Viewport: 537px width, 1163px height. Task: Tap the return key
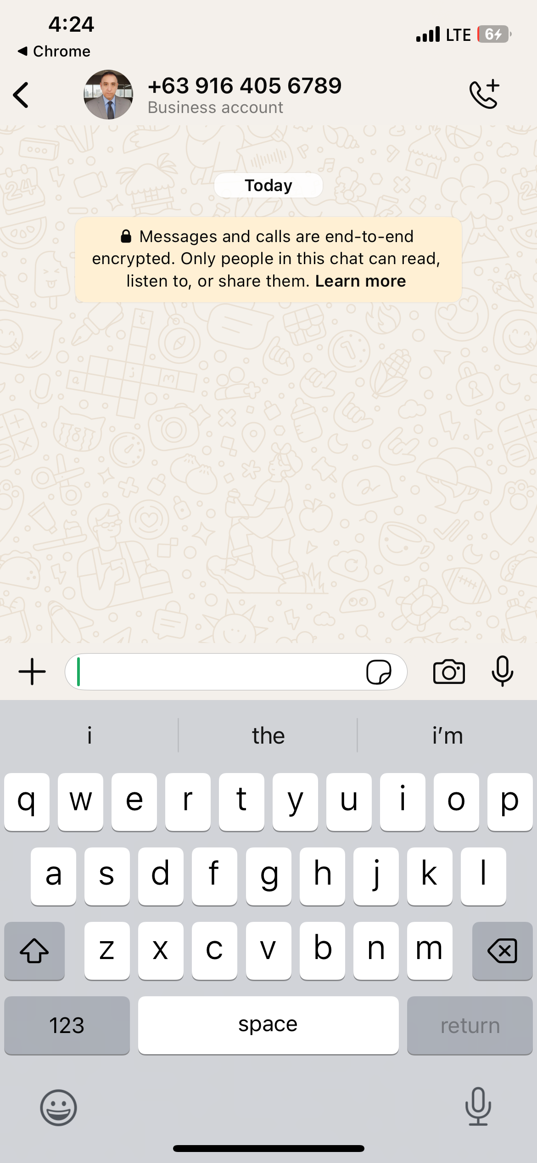pos(470,1025)
